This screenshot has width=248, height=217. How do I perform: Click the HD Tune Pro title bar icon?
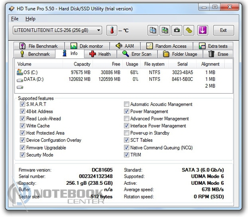point(11,8)
